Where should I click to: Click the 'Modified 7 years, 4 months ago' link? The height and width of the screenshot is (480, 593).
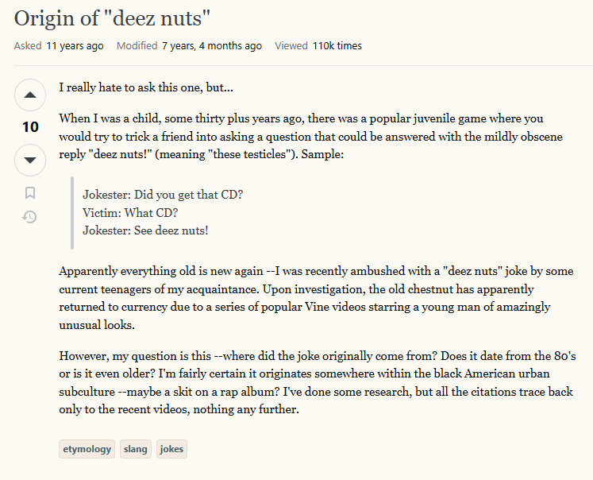pyautogui.click(x=189, y=46)
